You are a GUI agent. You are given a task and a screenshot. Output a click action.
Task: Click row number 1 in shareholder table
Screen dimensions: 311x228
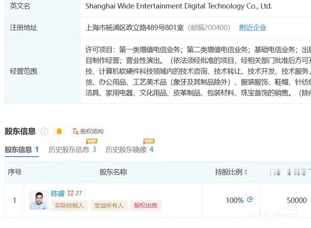15,200
